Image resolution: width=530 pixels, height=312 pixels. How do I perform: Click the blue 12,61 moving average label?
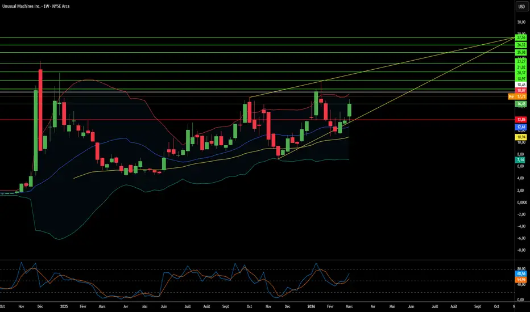click(x=521, y=127)
